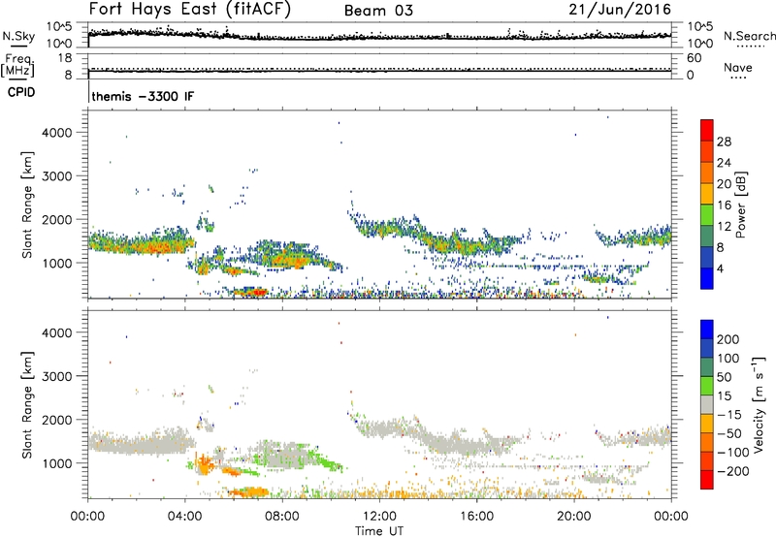Click the title 'Fort Hays East (fitACF)'
The height and width of the screenshot is (537, 776).
(189, 10)
